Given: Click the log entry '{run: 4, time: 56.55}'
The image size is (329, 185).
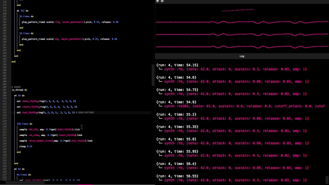Looking at the screenshot, I should tap(177, 176).
